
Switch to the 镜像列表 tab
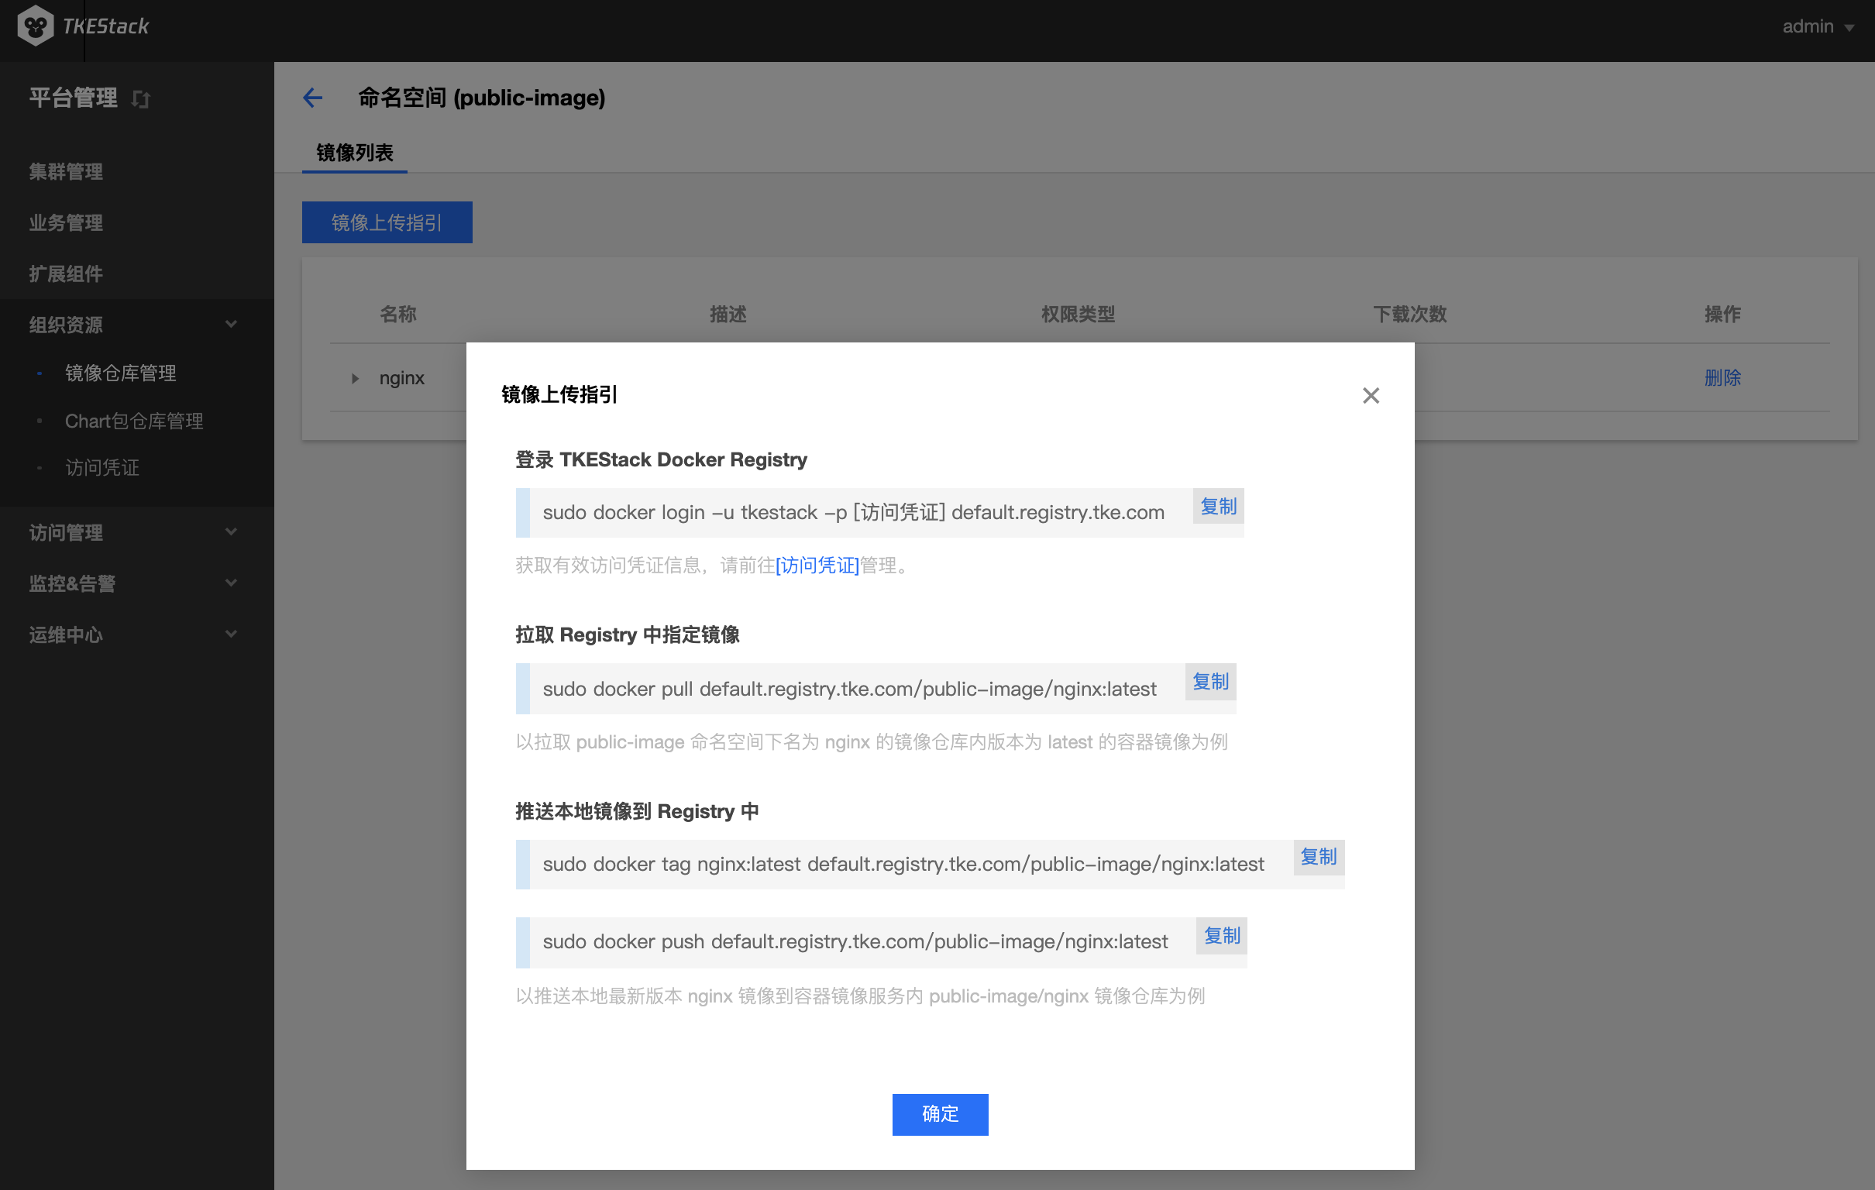(x=354, y=153)
